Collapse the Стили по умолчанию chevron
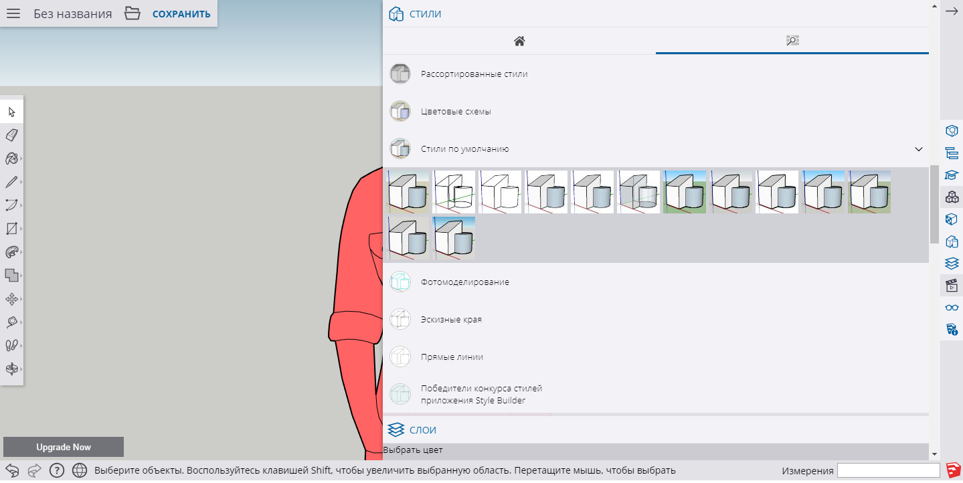Image resolution: width=963 pixels, height=483 pixels. 919,149
